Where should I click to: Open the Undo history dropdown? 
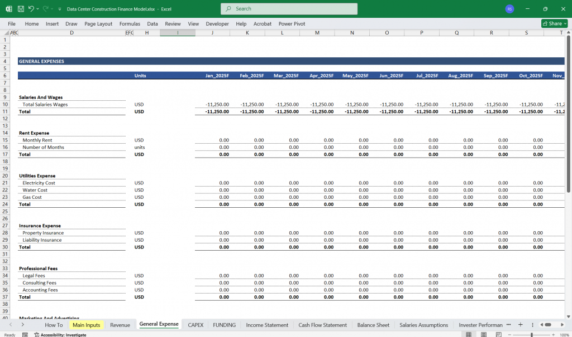pos(38,8)
